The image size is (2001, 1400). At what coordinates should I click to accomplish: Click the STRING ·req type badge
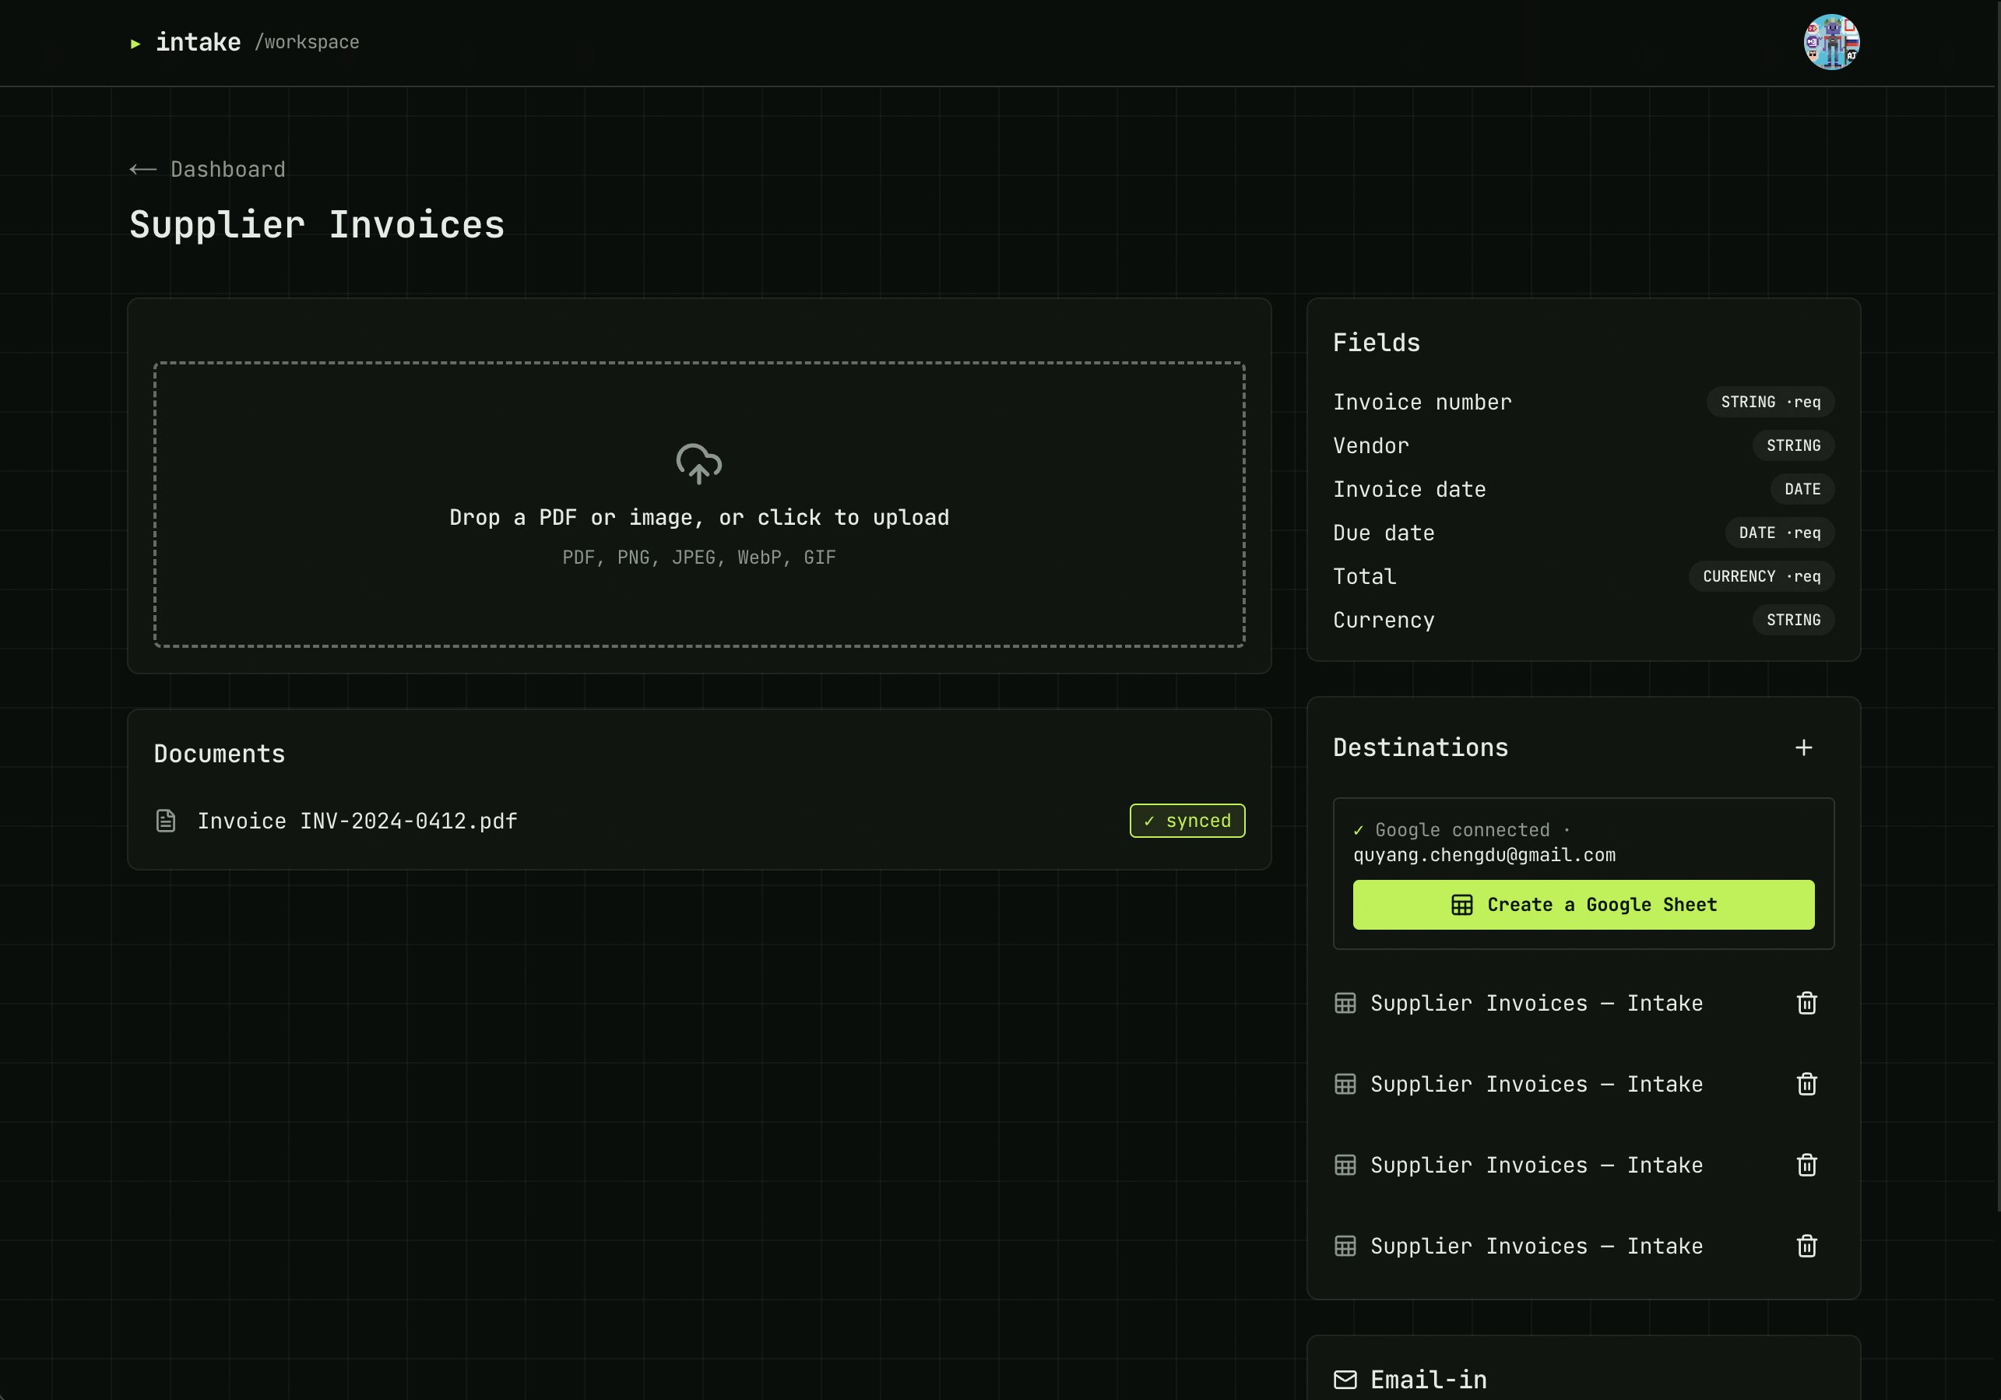(x=1770, y=402)
